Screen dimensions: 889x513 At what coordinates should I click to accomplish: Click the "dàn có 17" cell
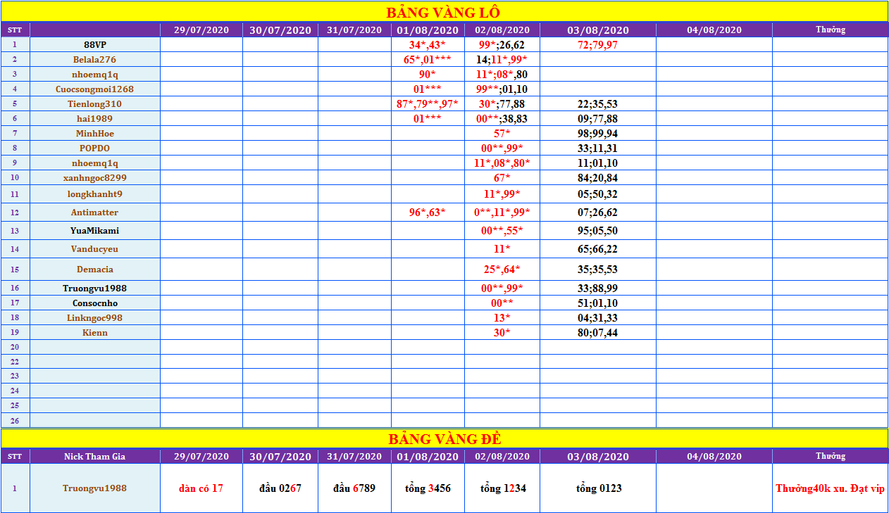201,488
